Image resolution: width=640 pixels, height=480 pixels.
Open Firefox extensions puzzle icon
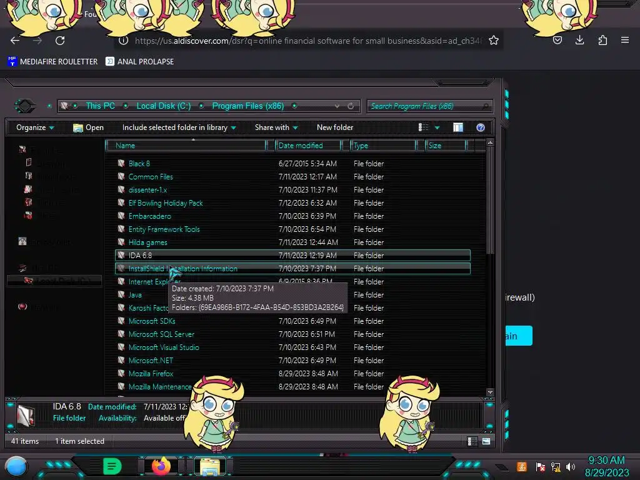602,40
